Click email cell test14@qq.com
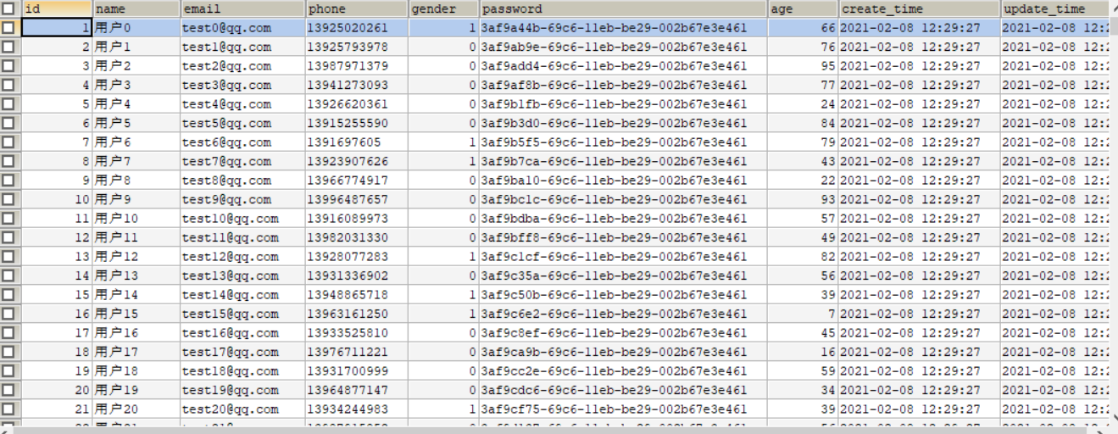This screenshot has height=434, width=1118. [x=242, y=295]
